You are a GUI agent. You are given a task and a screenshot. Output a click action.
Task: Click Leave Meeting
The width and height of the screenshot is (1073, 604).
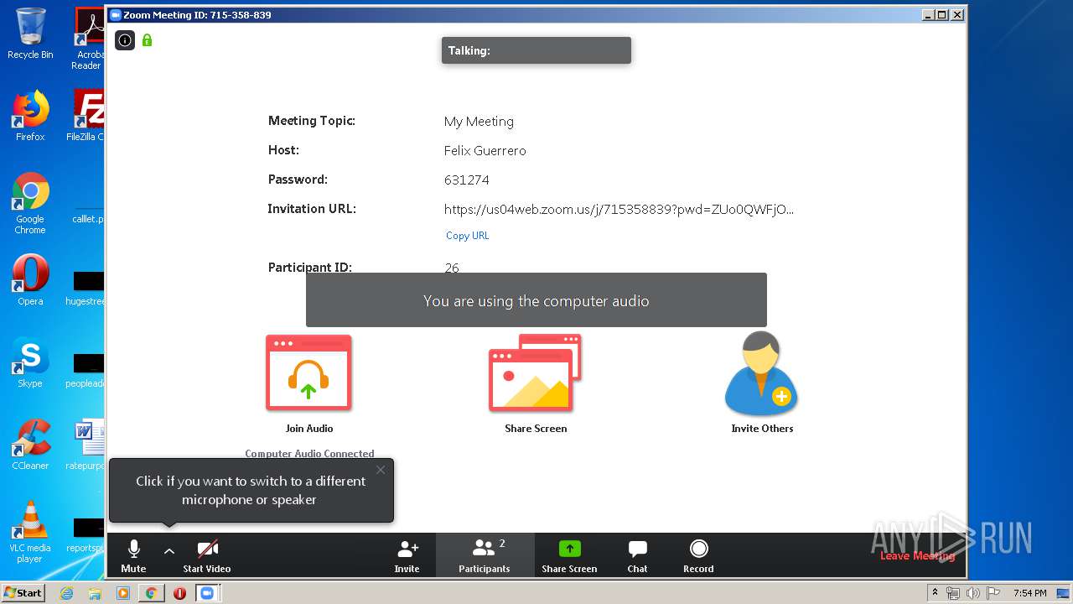[x=917, y=556]
